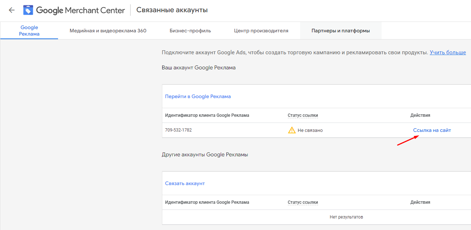Switch to Медийная и видеореклама 360 tab

(x=108, y=31)
